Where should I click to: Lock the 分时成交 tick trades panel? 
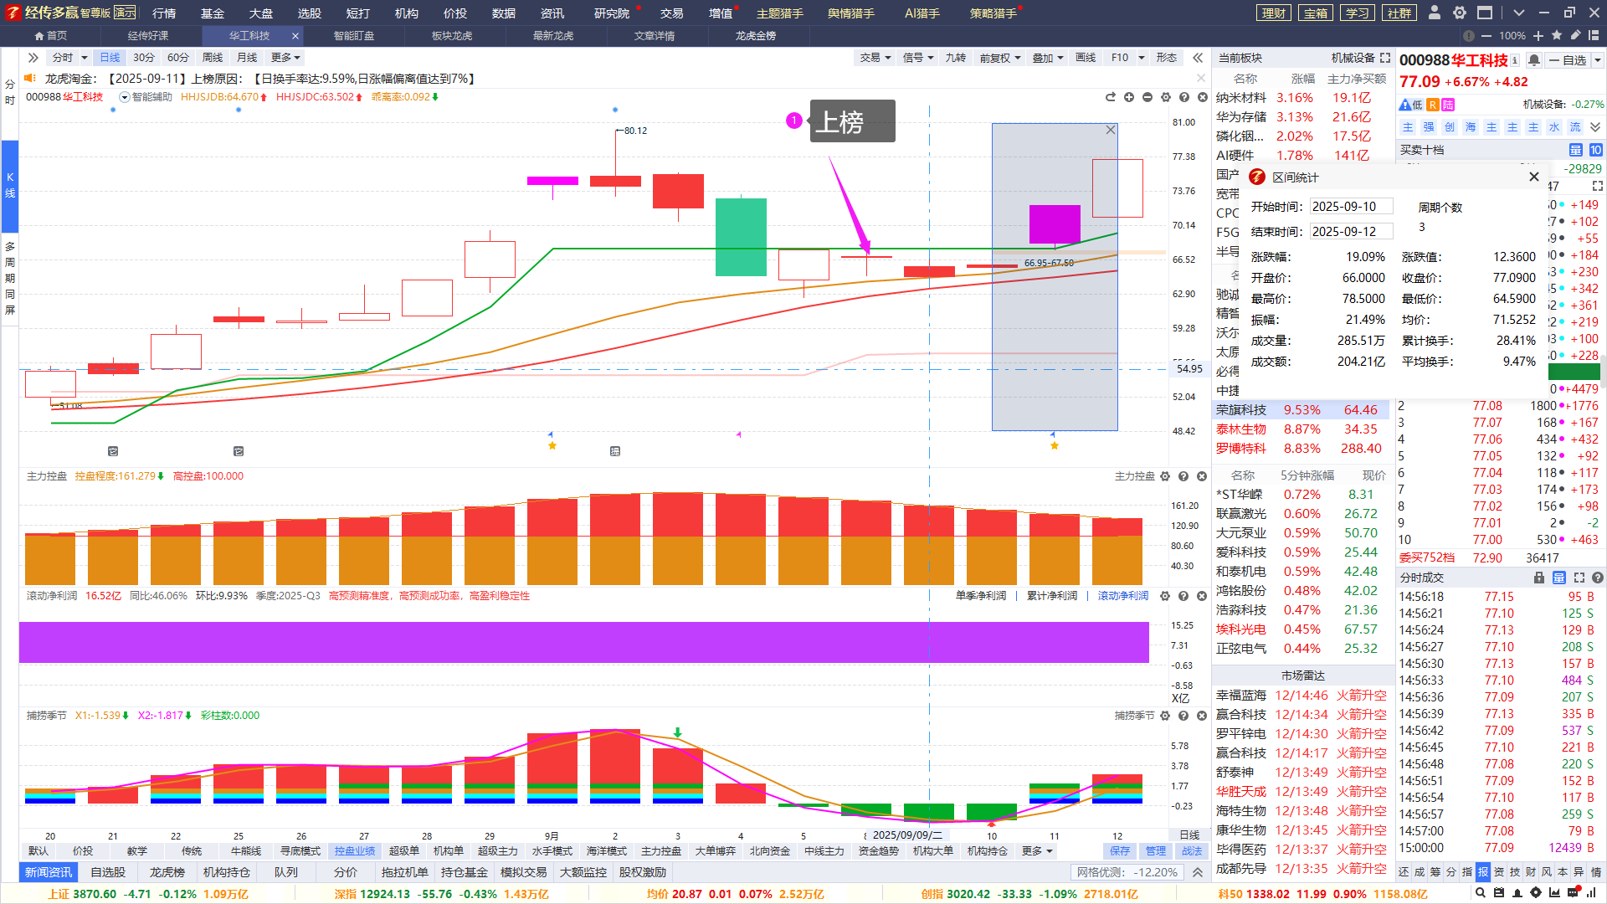1538,578
